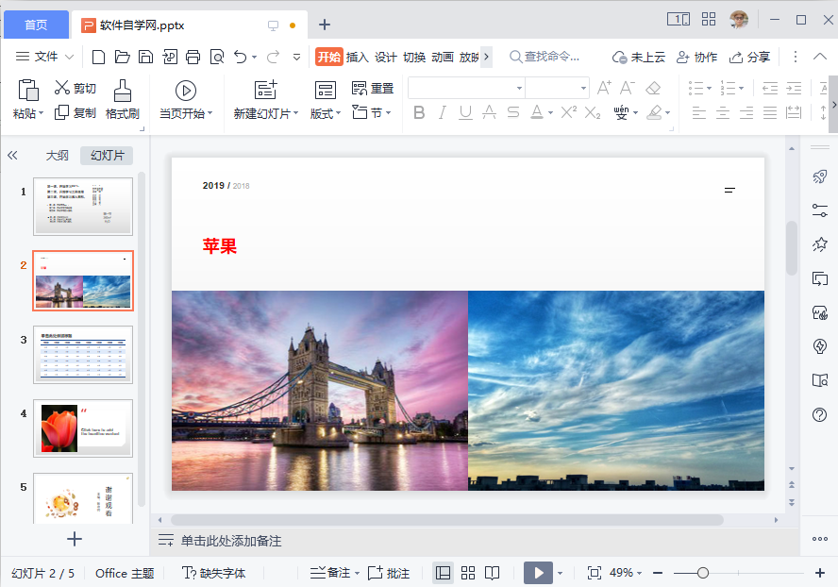838x587 pixels.
Task: Toggle Justify alignment for paragraph
Action: tap(770, 112)
